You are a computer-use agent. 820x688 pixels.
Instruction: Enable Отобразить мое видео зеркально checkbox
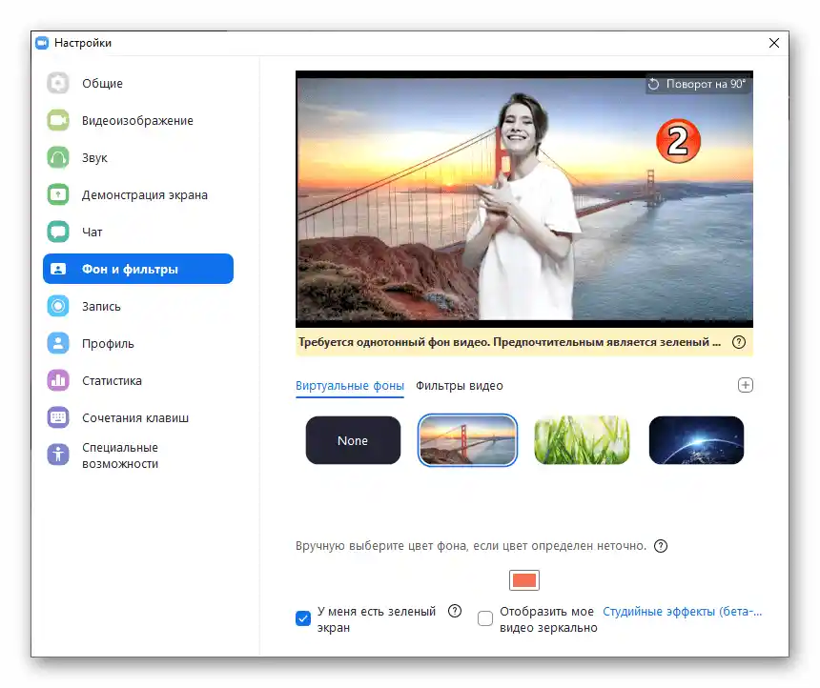(x=484, y=618)
